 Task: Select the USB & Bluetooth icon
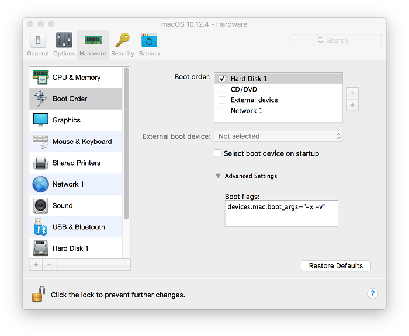click(x=40, y=227)
